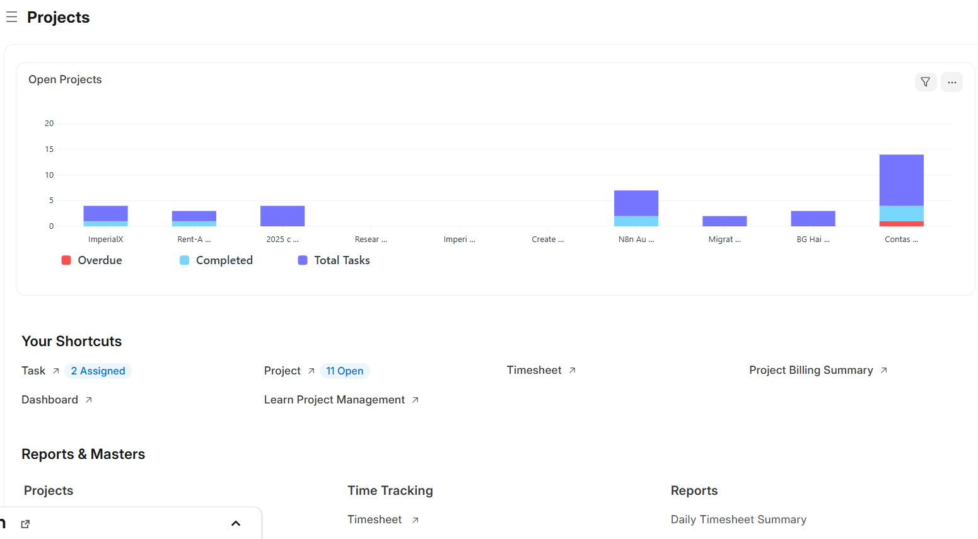Open the Timesheet shortcut

pos(534,370)
